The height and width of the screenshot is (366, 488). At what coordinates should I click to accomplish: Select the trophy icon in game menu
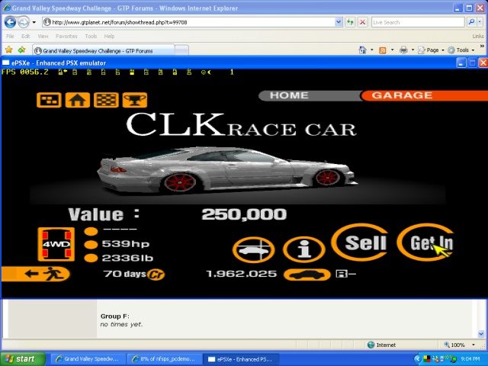(x=133, y=100)
